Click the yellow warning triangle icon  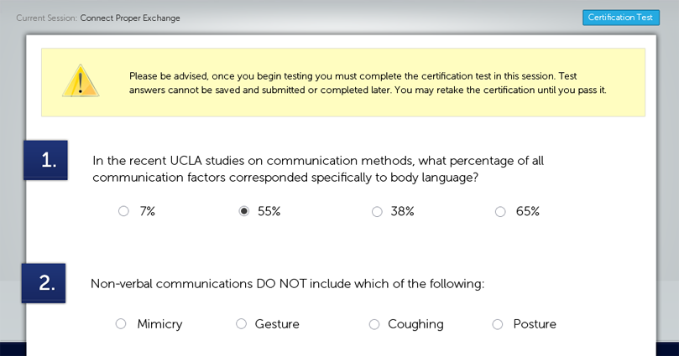point(80,81)
